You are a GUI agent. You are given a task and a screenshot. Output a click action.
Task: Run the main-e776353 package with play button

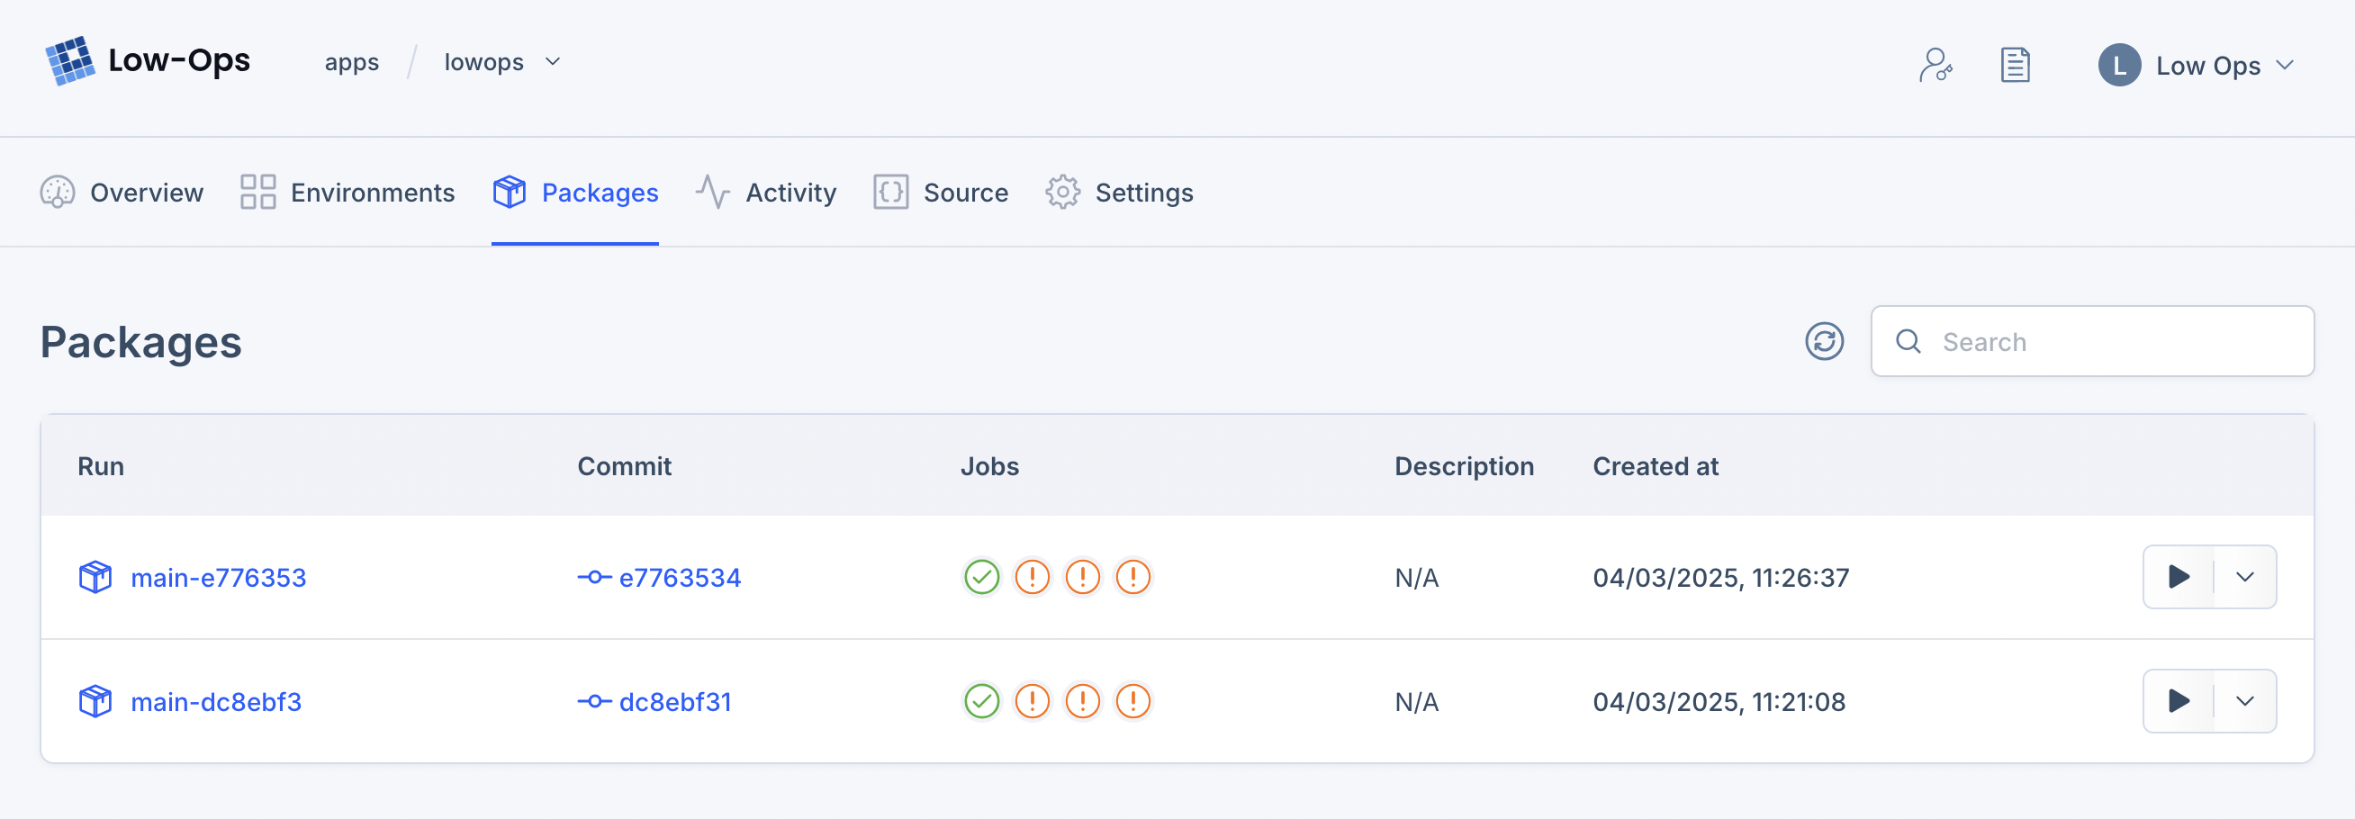coord(2179,577)
